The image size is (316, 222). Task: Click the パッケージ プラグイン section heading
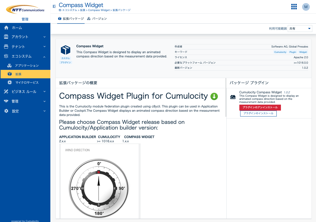point(249,83)
